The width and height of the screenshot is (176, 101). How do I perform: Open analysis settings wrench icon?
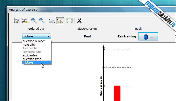(24, 21)
